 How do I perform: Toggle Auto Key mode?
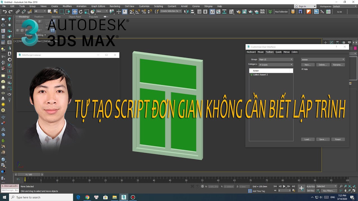tap(311, 186)
